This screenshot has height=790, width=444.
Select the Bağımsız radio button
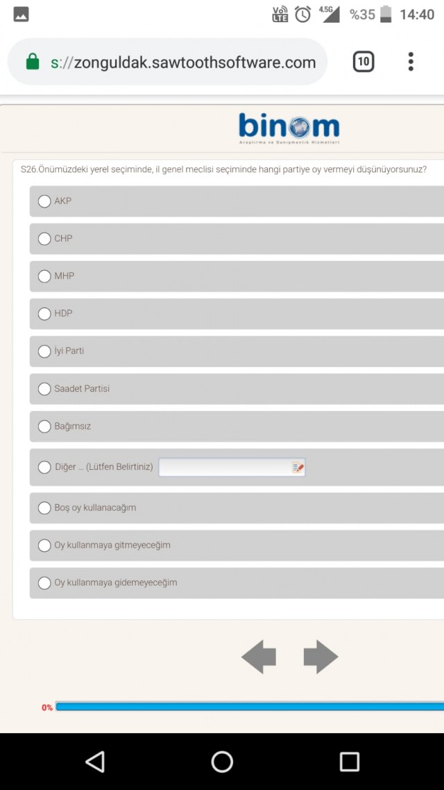[44, 426]
